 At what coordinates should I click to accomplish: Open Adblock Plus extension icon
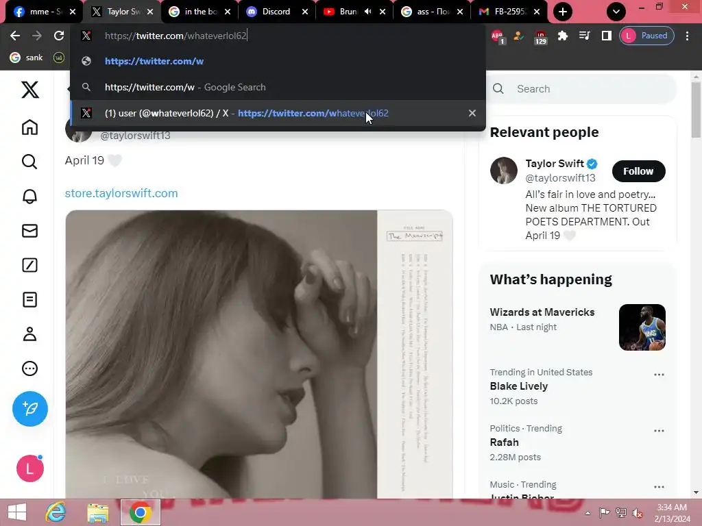[498, 37]
